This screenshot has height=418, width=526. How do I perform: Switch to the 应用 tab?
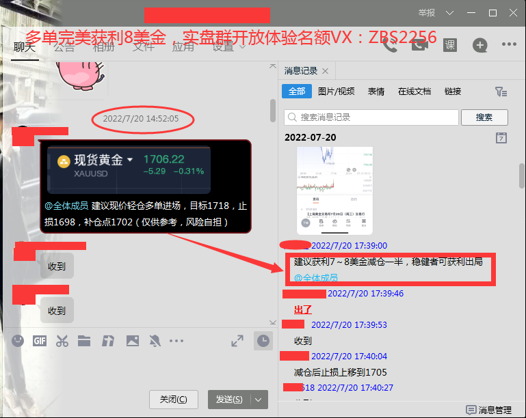183,47
